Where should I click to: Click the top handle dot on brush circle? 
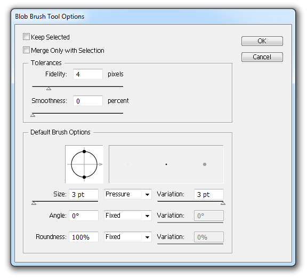[x=84, y=152]
